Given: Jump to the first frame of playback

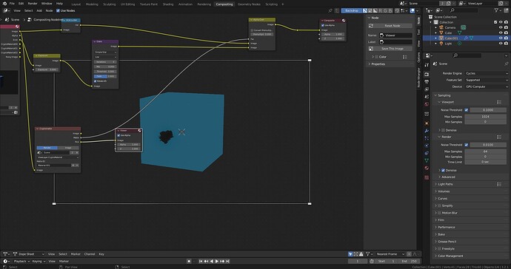Looking at the screenshot, I should point(201,261).
